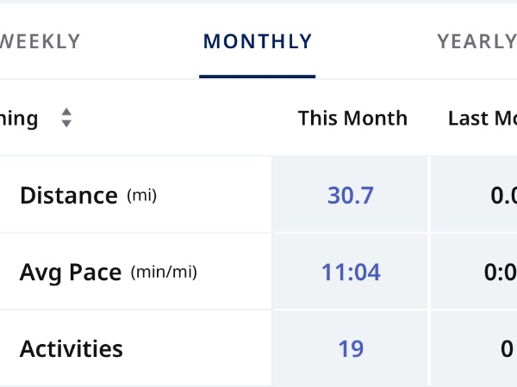Switch to the Weekly tab
Screen dimensions: 517x387
click(x=40, y=41)
